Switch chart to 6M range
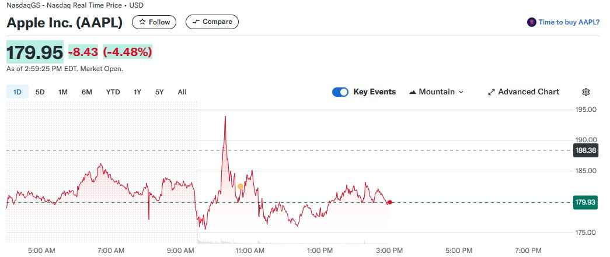The width and height of the screenshot is (610, 257). tap(87, 92)
